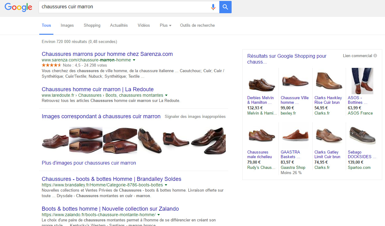The height and width of the screenshot is (226, 385).
Task: Click Chaussure Ville homme product image
Action: (295, 81)
